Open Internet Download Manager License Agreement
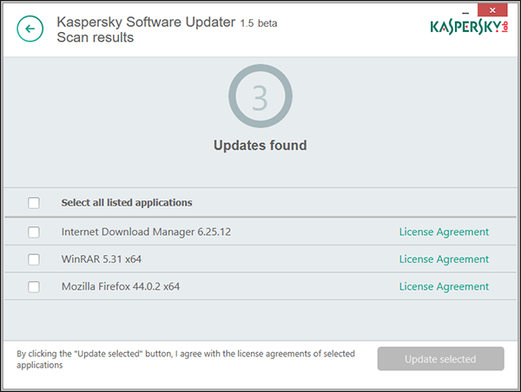The height and width of the screenshot is (392, 521). 444,232
